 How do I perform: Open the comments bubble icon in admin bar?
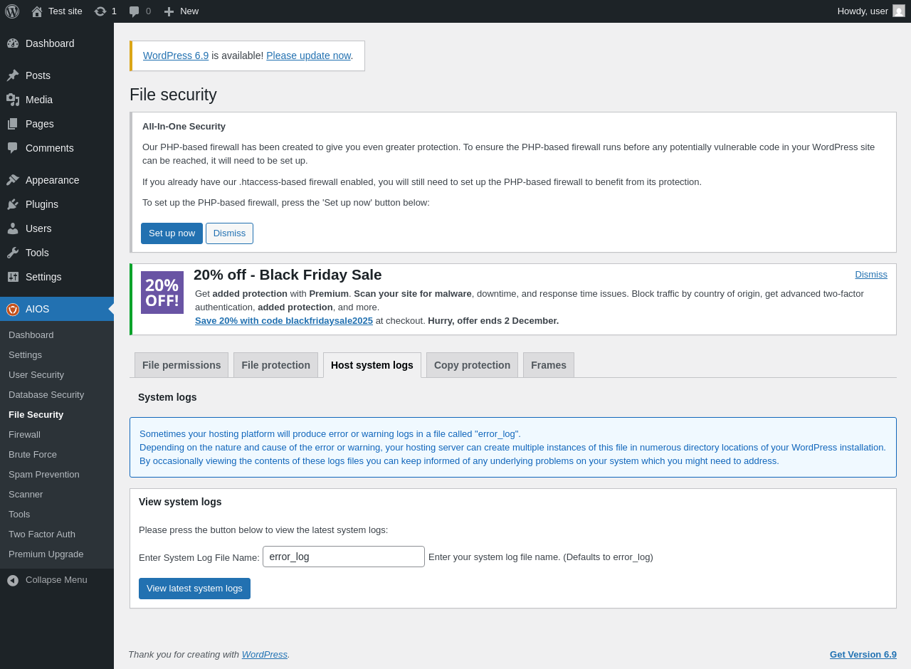pos(135,11)
